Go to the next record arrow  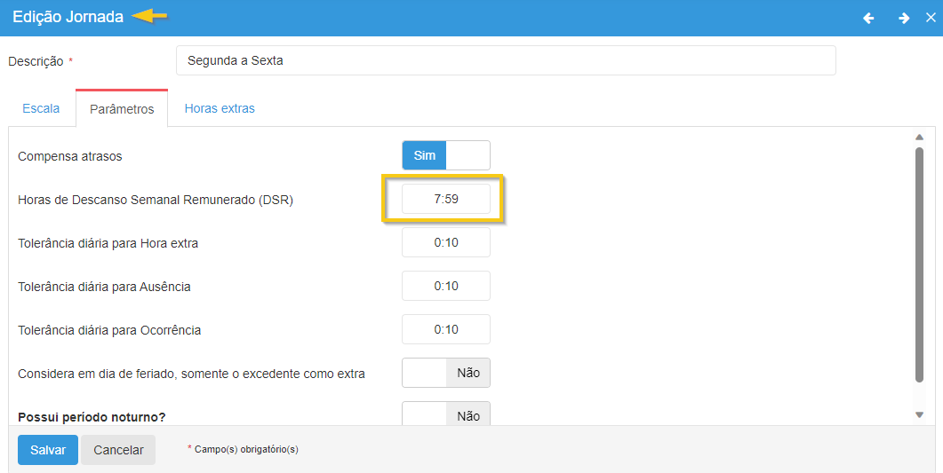click(x=903, y=18)
